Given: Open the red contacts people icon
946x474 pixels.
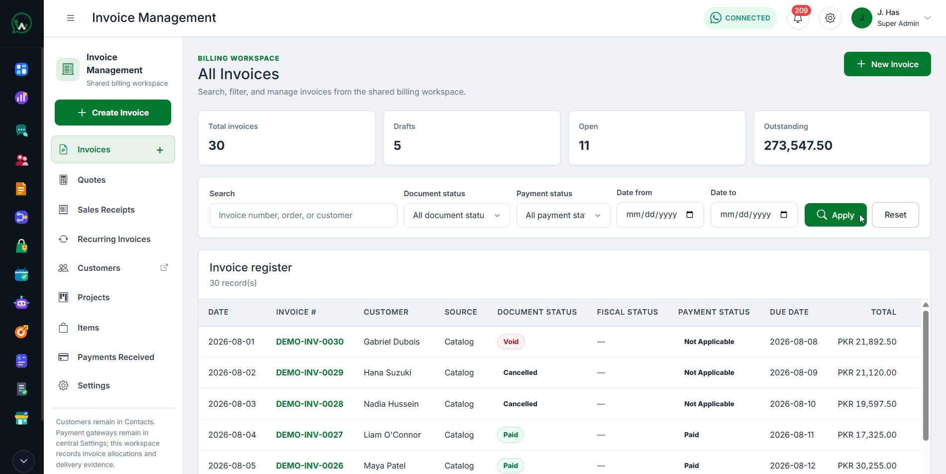Looking at the screenshot, I should click(21, 160).
